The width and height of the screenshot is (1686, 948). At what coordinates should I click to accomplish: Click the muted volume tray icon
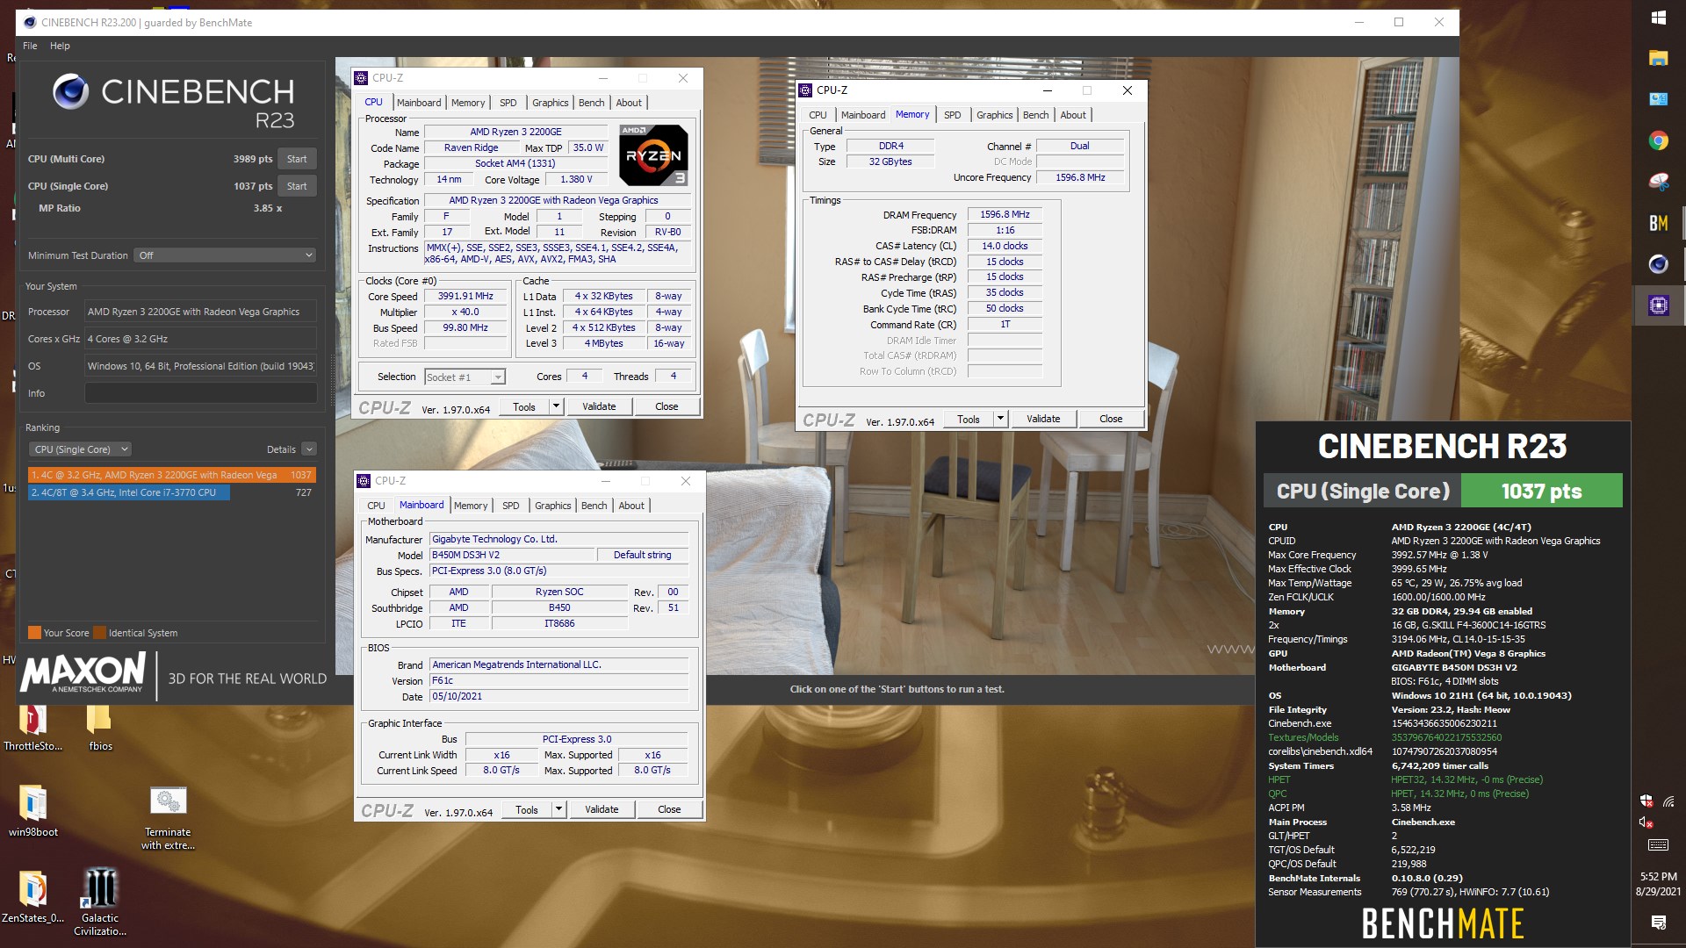1646,822
